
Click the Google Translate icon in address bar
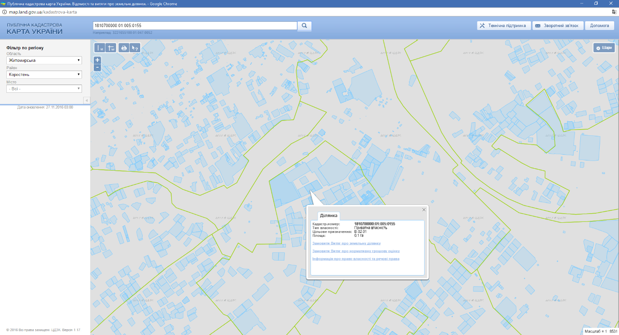pos(614,12)
